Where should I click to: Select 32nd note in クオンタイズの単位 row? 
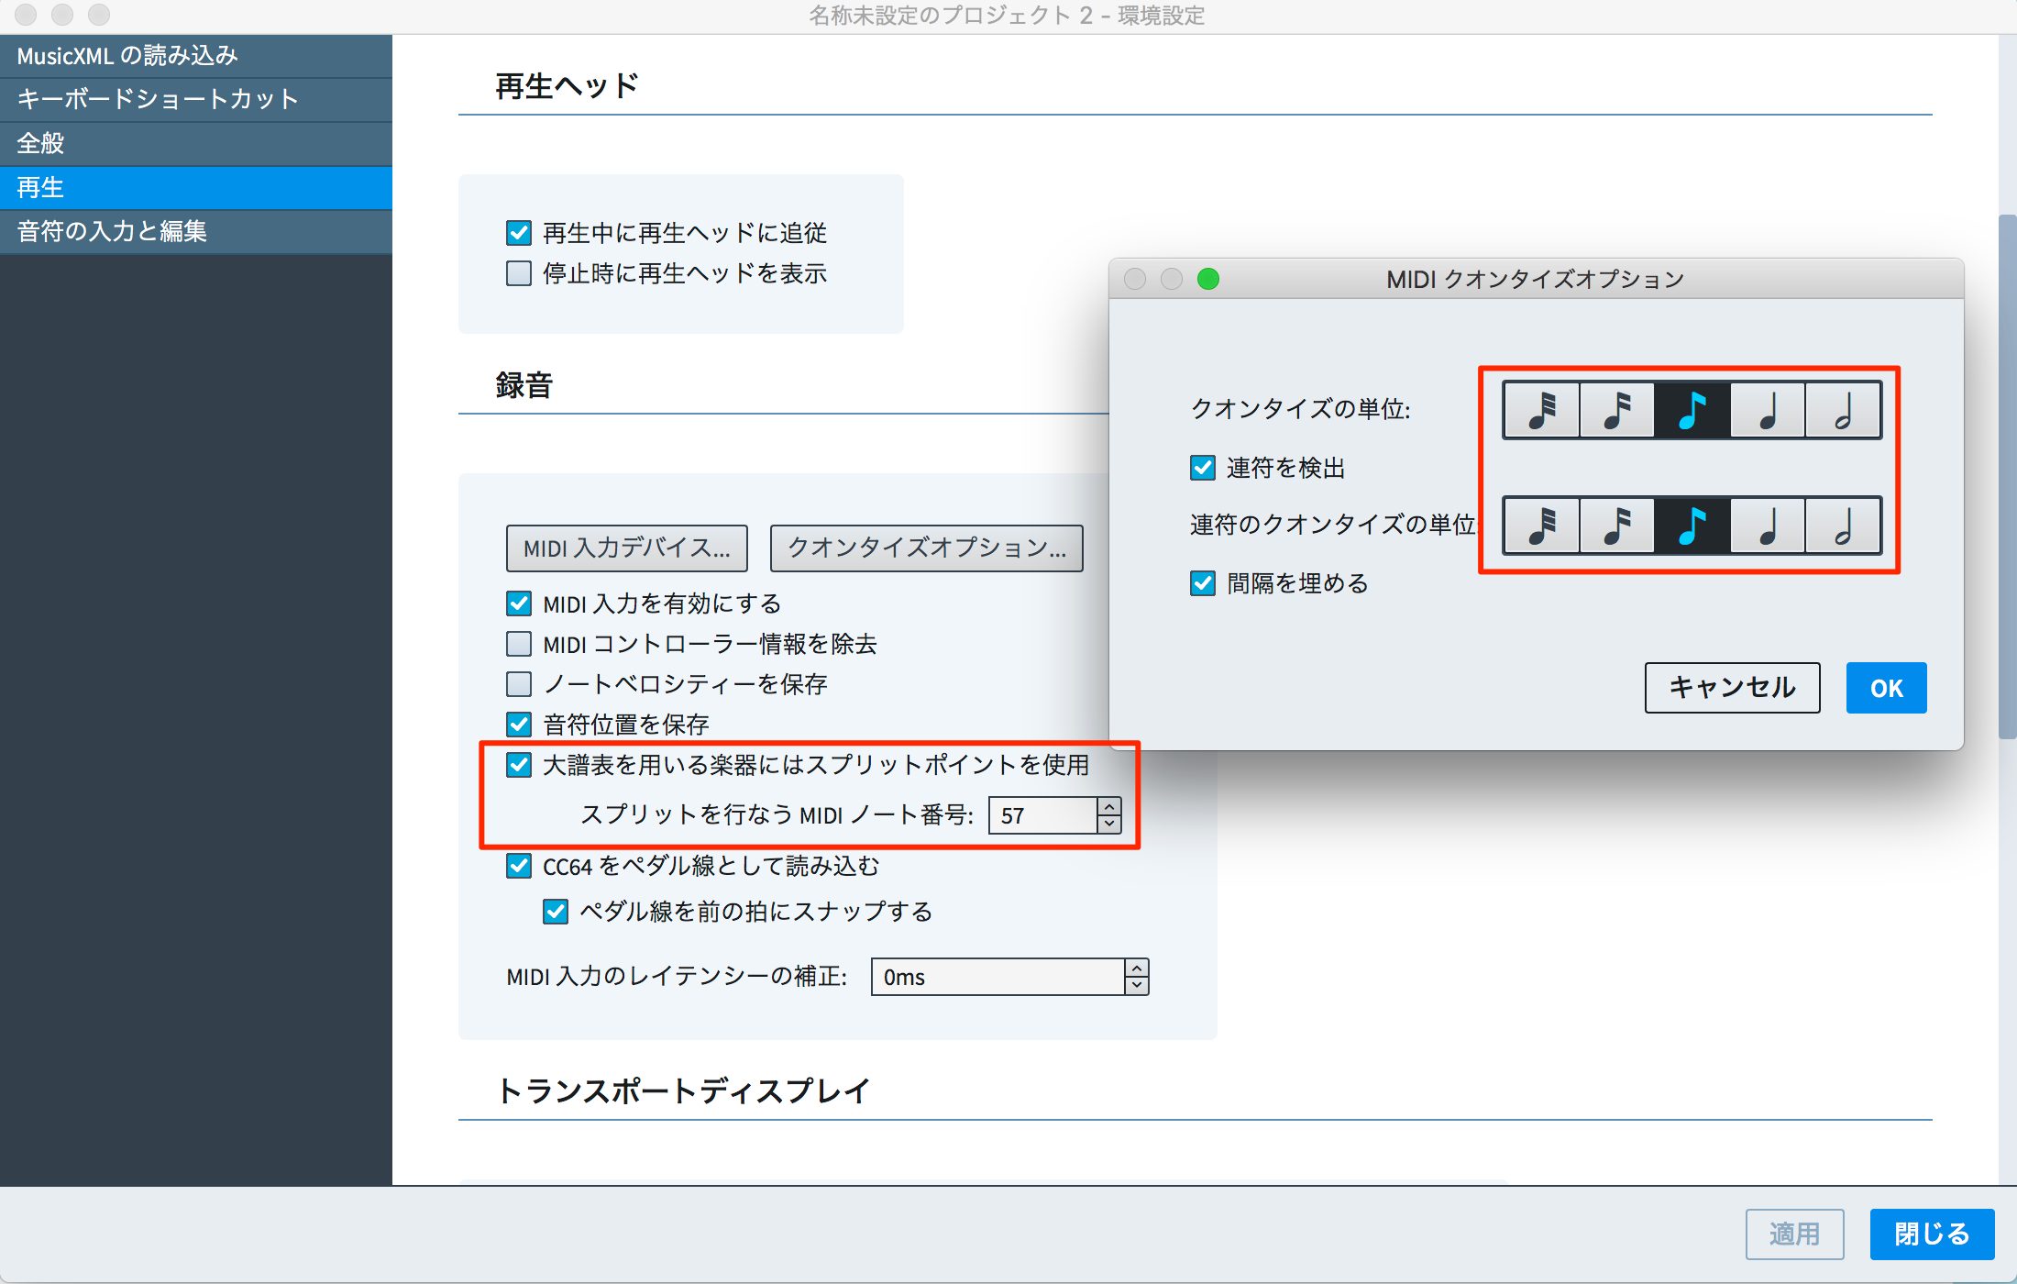[1542, 410]
